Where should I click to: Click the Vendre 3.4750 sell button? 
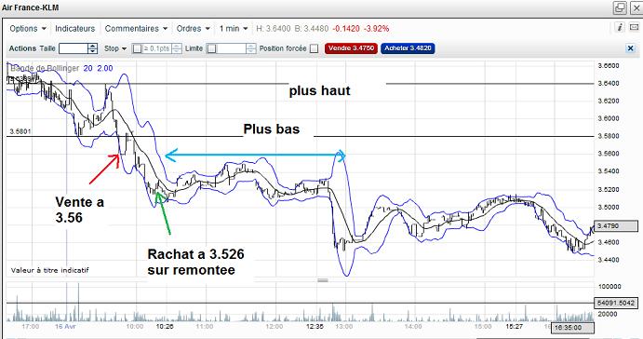coord(351,48)
